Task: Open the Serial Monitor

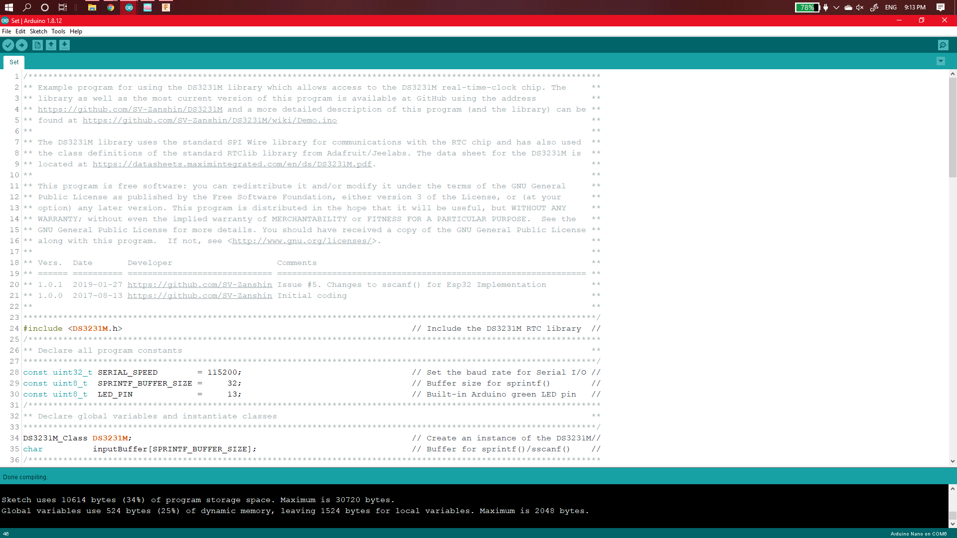Action: pyautogui.click(x=944, y=45)
